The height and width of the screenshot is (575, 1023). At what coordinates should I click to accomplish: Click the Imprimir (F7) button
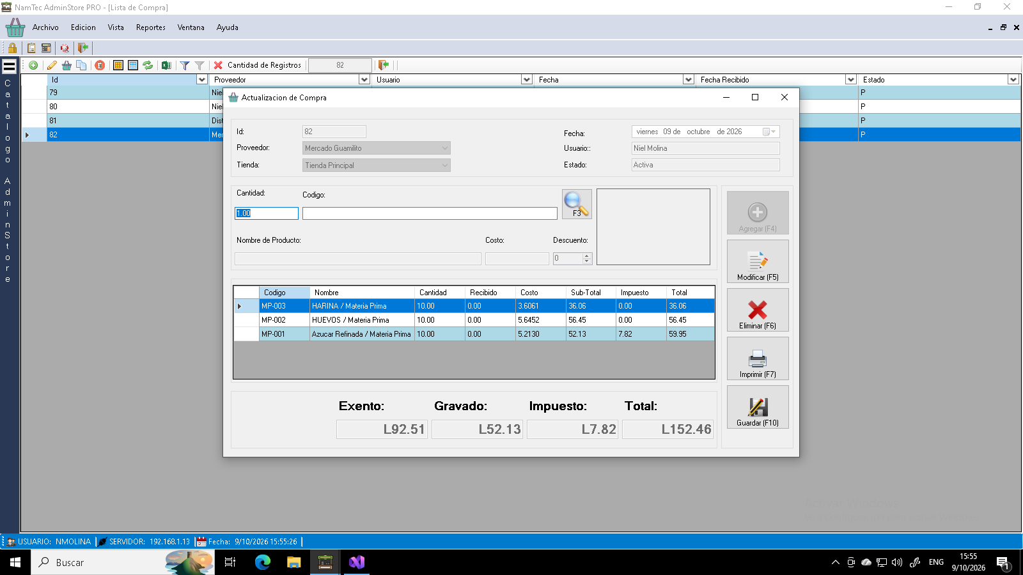pos(758,358)
